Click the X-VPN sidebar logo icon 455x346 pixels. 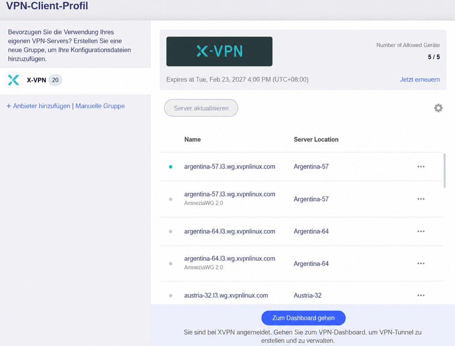(14, 80)
